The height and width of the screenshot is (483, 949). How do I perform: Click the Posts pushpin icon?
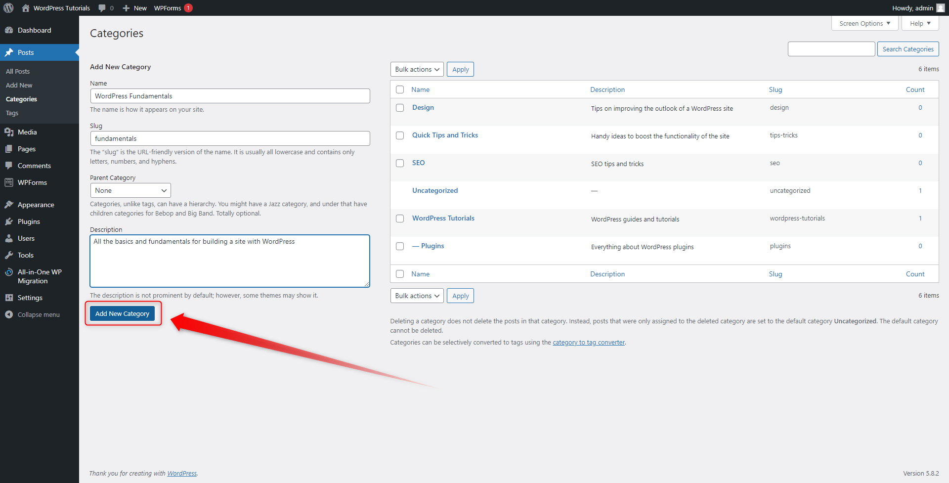pyautogui.click(x=9, y=52)
